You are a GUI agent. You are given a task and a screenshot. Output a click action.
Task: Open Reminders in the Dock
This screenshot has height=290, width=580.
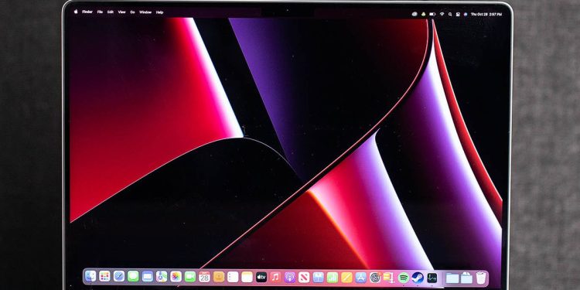(x=233, y=276)
